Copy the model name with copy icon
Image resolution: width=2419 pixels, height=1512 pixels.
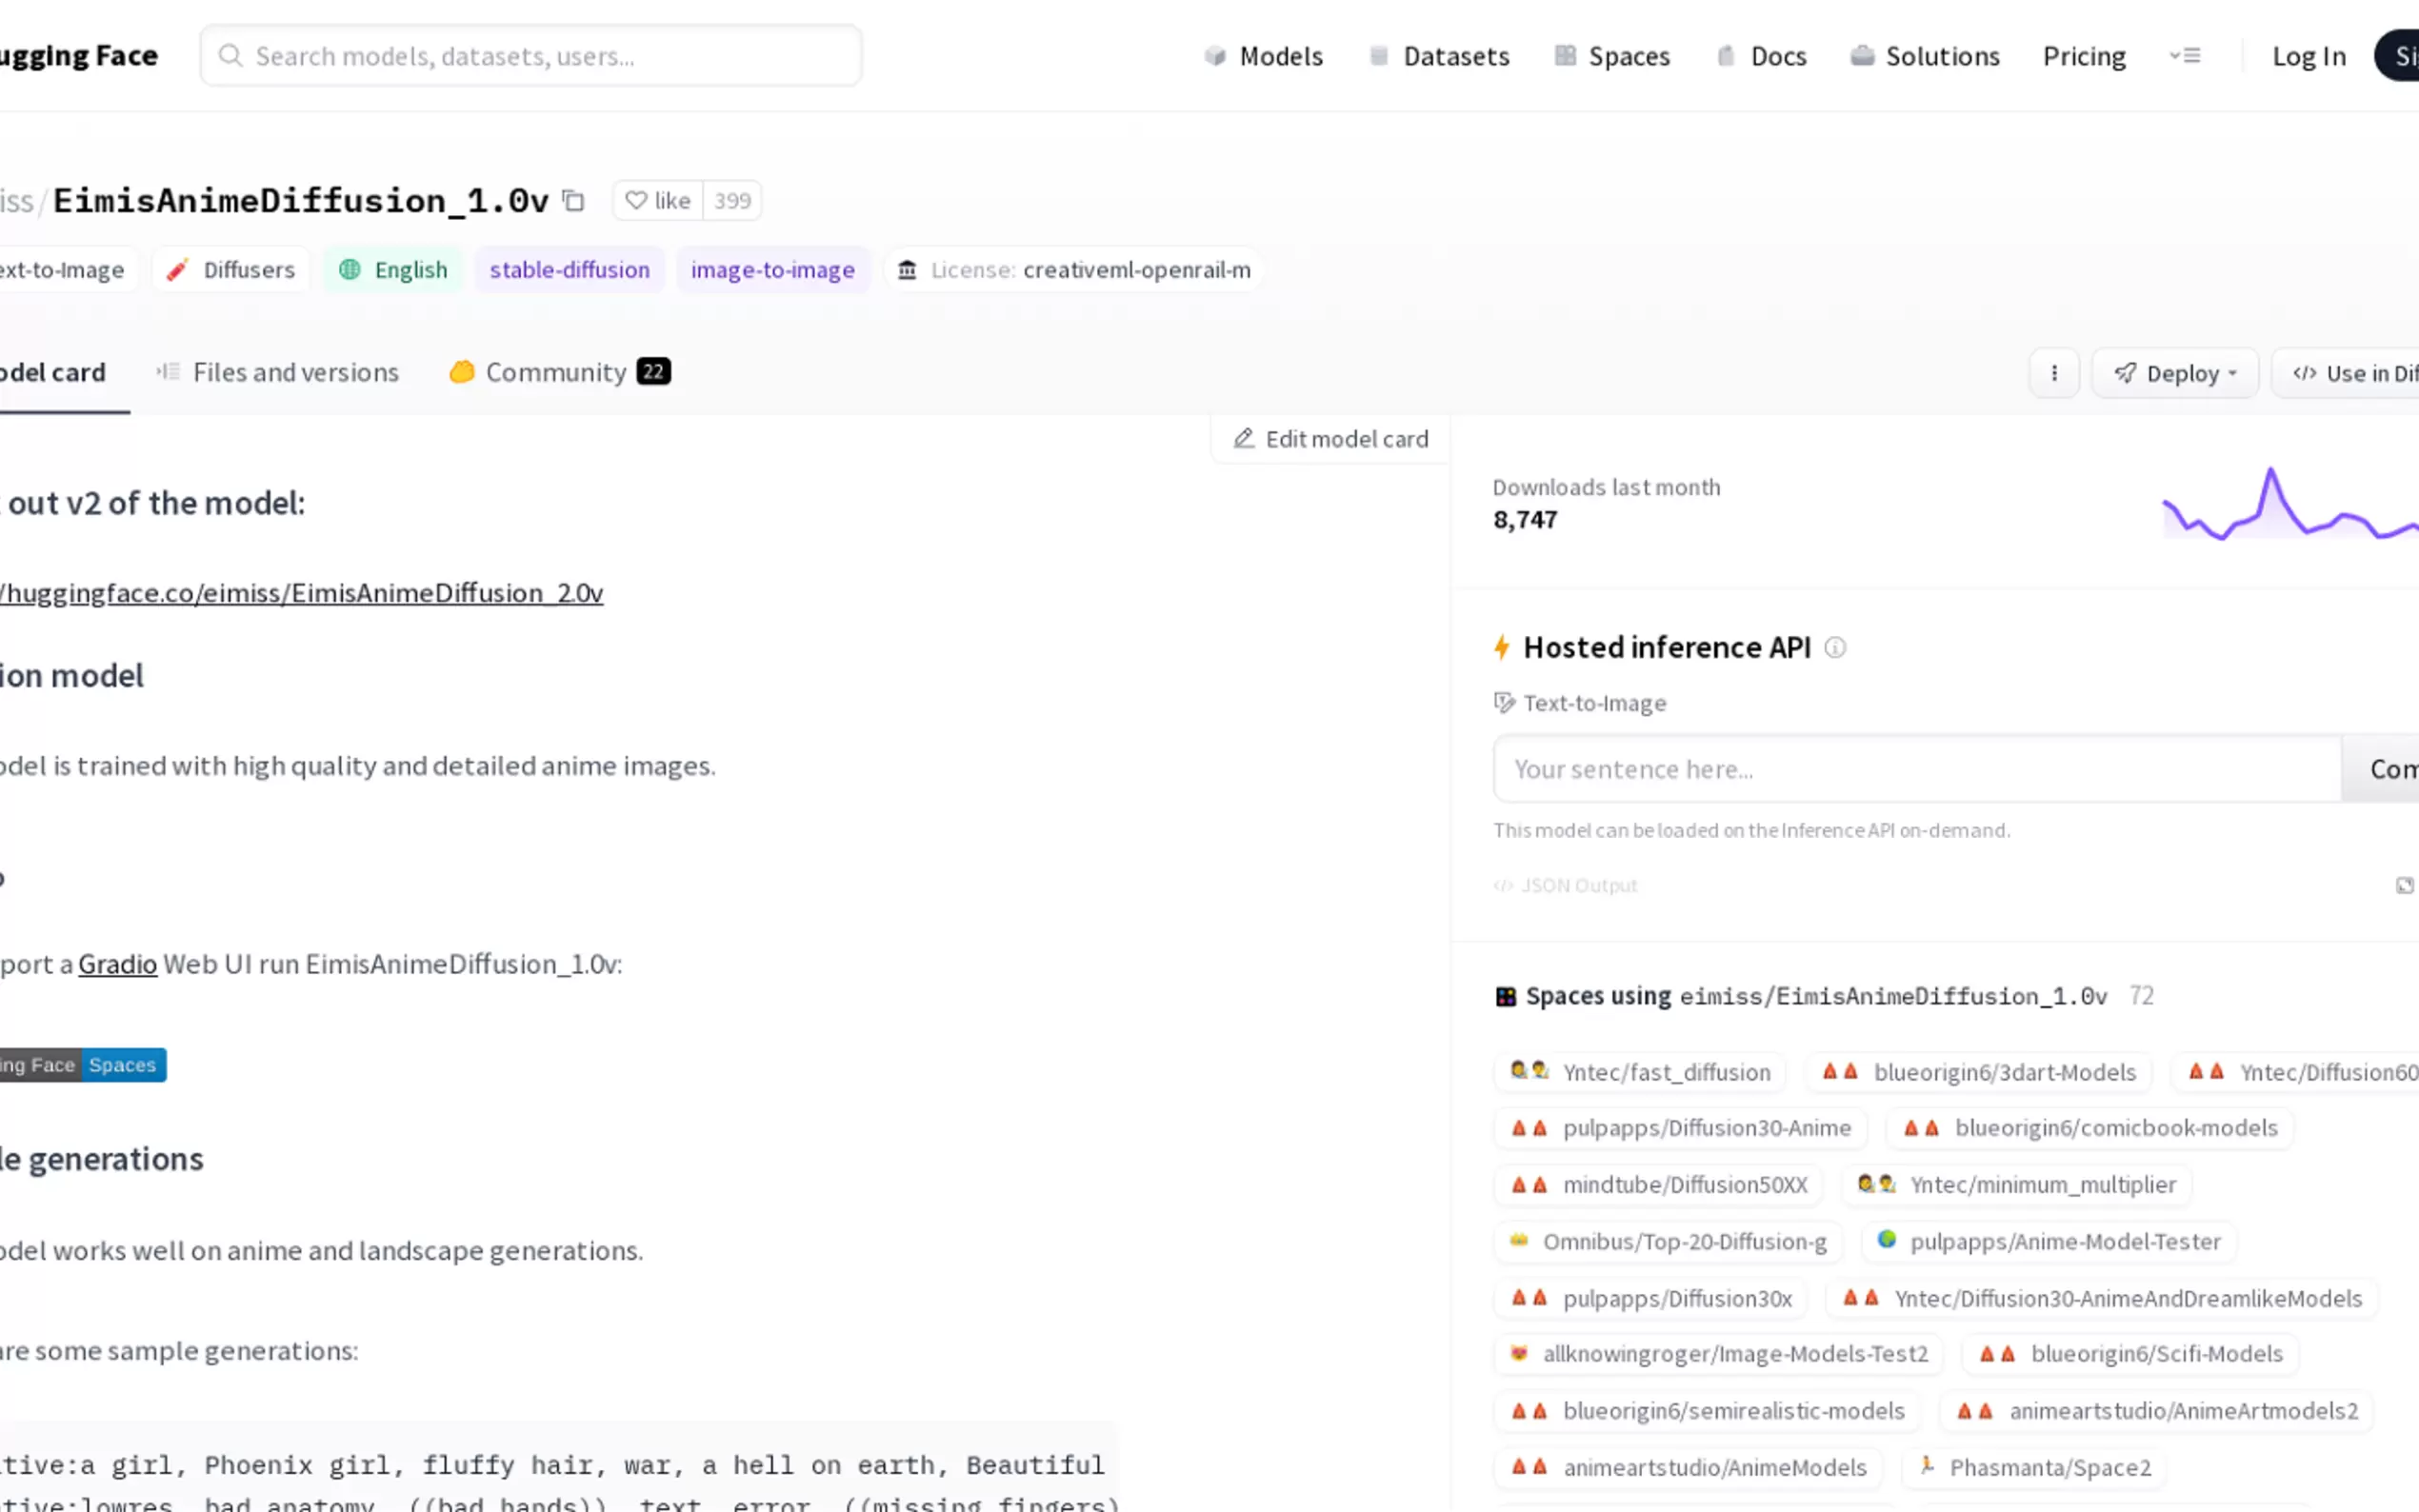point(573,201)
